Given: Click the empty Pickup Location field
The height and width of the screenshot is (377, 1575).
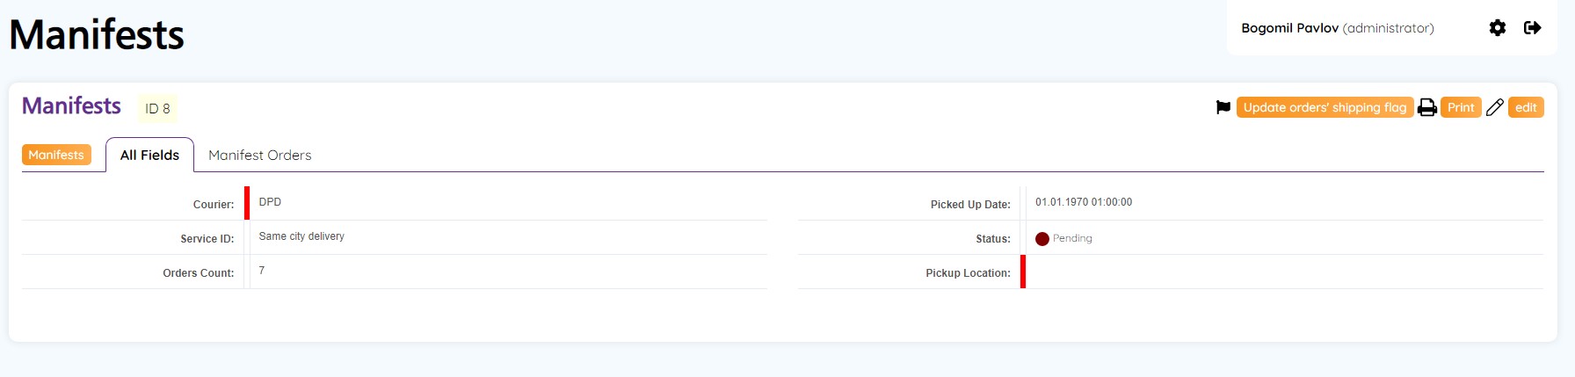Looking at the screenshot, I should pyautogui.click(x=1284, y=272).
